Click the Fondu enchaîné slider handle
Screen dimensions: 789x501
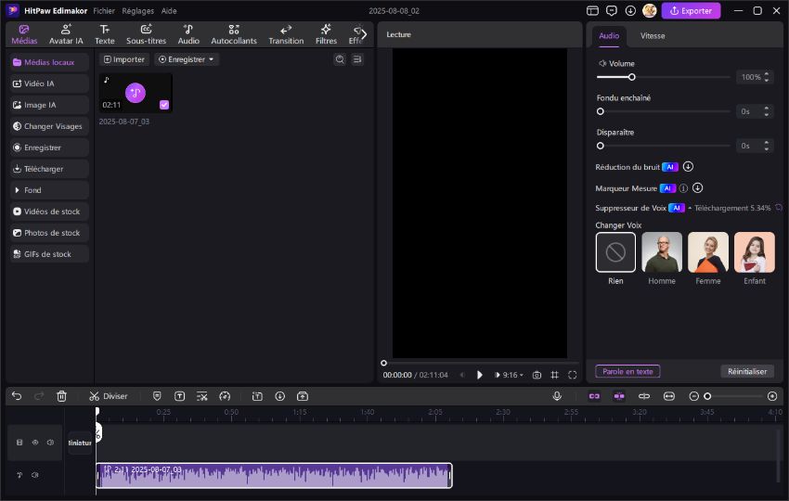click(x=601, y=111)
